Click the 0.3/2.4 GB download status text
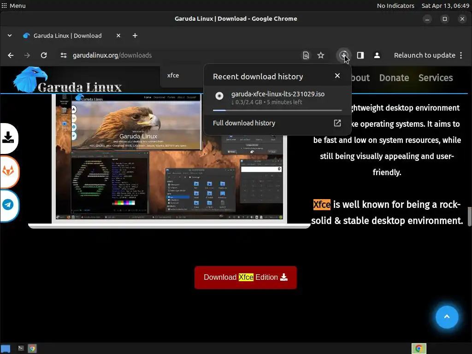Image resolution: width=472 pixels, height=354 pixels. click(x=266, y=102)
